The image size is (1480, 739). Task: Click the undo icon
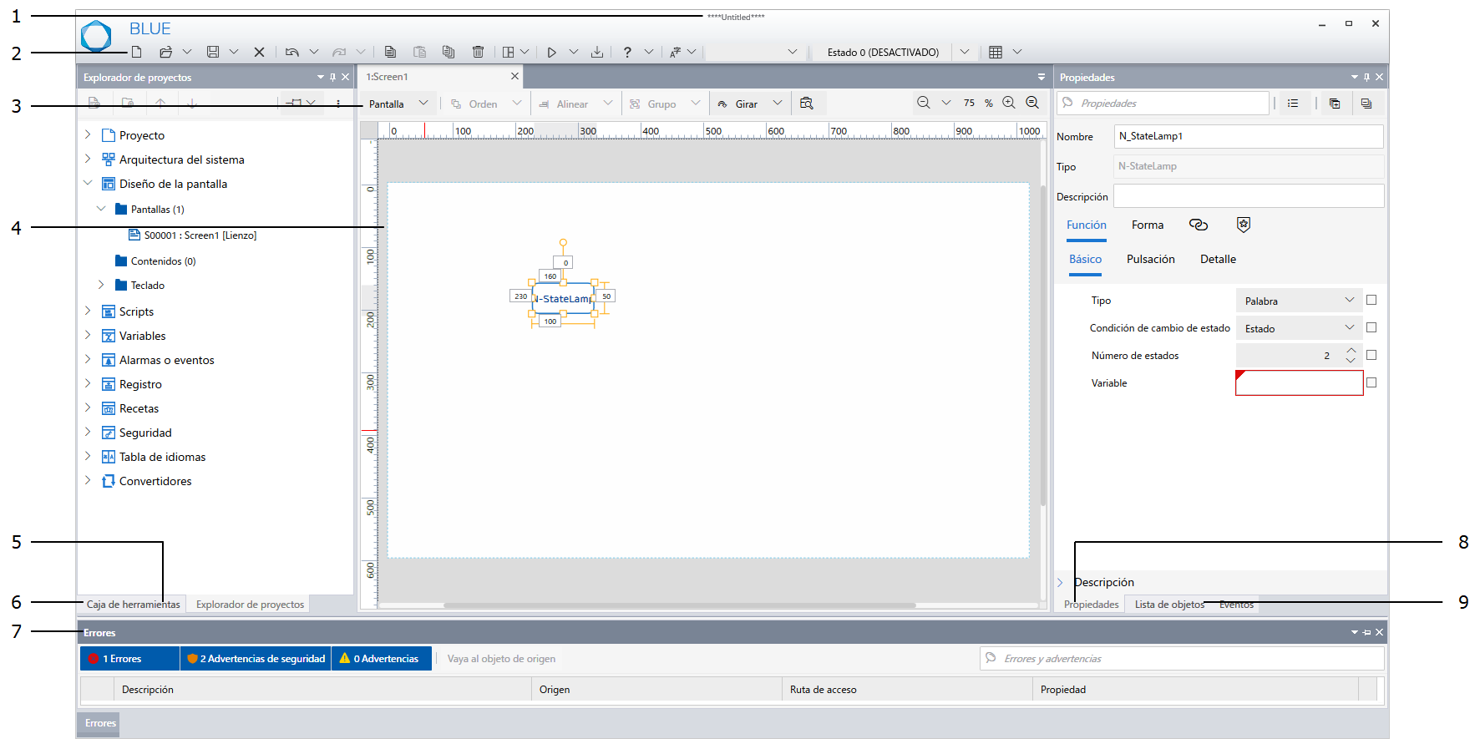tap(291, 52)
